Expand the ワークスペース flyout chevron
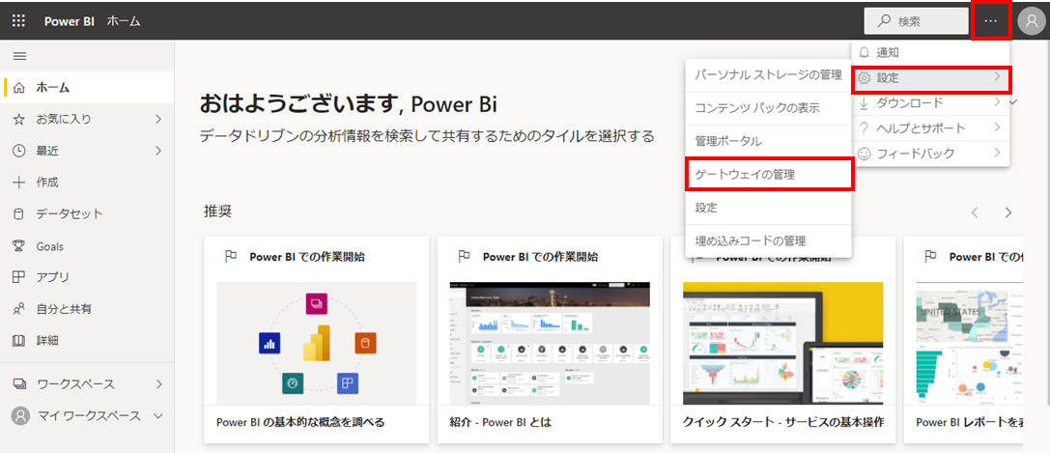The width and height of the screenshot is (1050, 453). tap(158, 384)
